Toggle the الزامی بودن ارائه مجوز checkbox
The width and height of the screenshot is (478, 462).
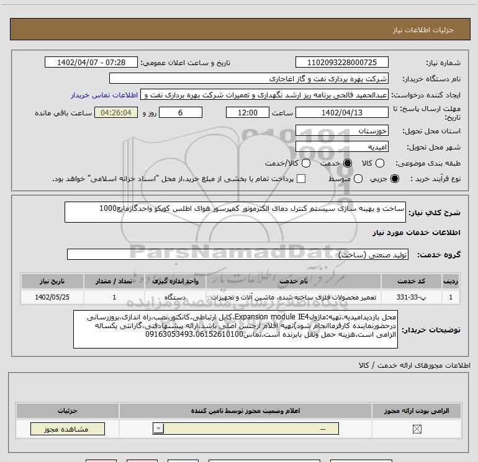417,429
